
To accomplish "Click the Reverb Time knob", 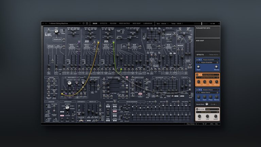I will pyautogui.click(x=207, y=116).
